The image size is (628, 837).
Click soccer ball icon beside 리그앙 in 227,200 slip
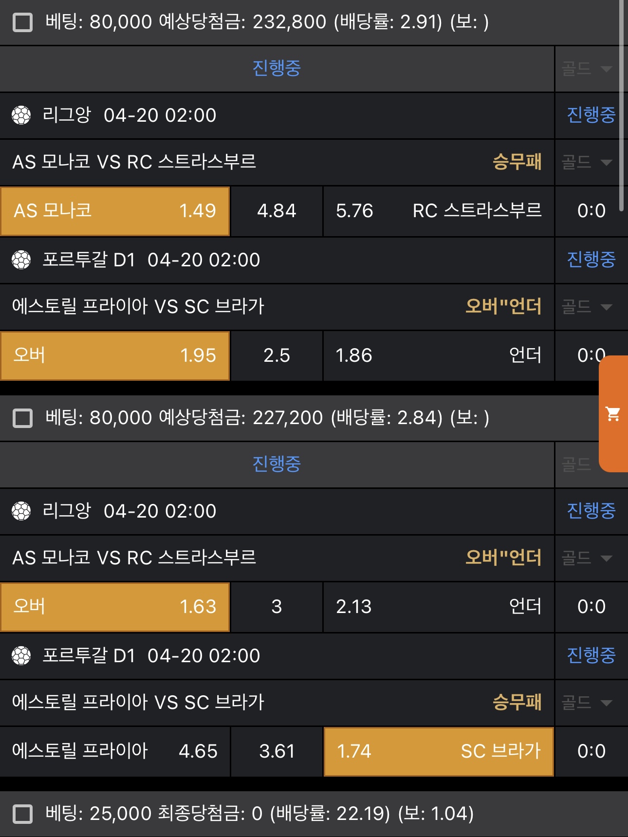[21, 511]
